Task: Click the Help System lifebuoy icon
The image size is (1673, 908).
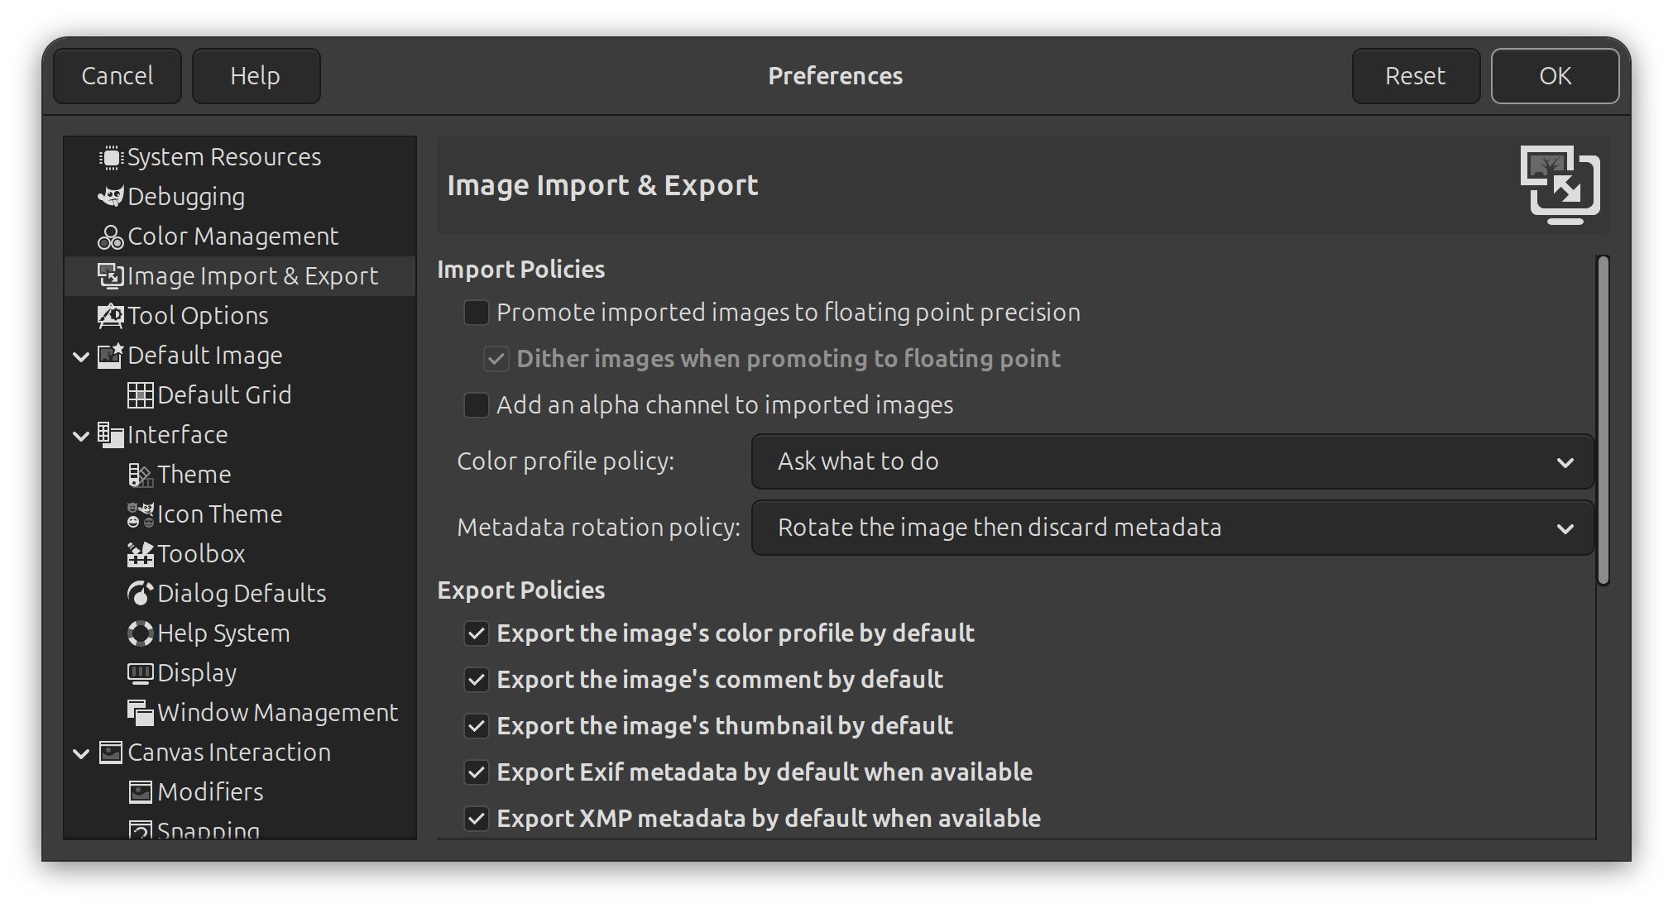Action: point(140,633)
